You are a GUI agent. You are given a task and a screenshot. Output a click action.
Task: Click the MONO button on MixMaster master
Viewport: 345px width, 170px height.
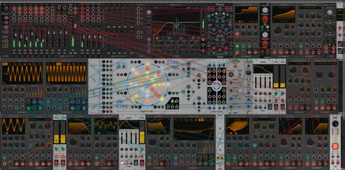(x=75, y=53)
